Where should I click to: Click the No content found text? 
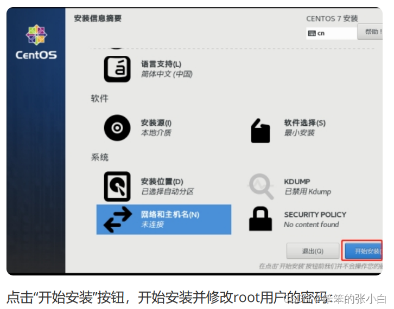coord(312,224)
